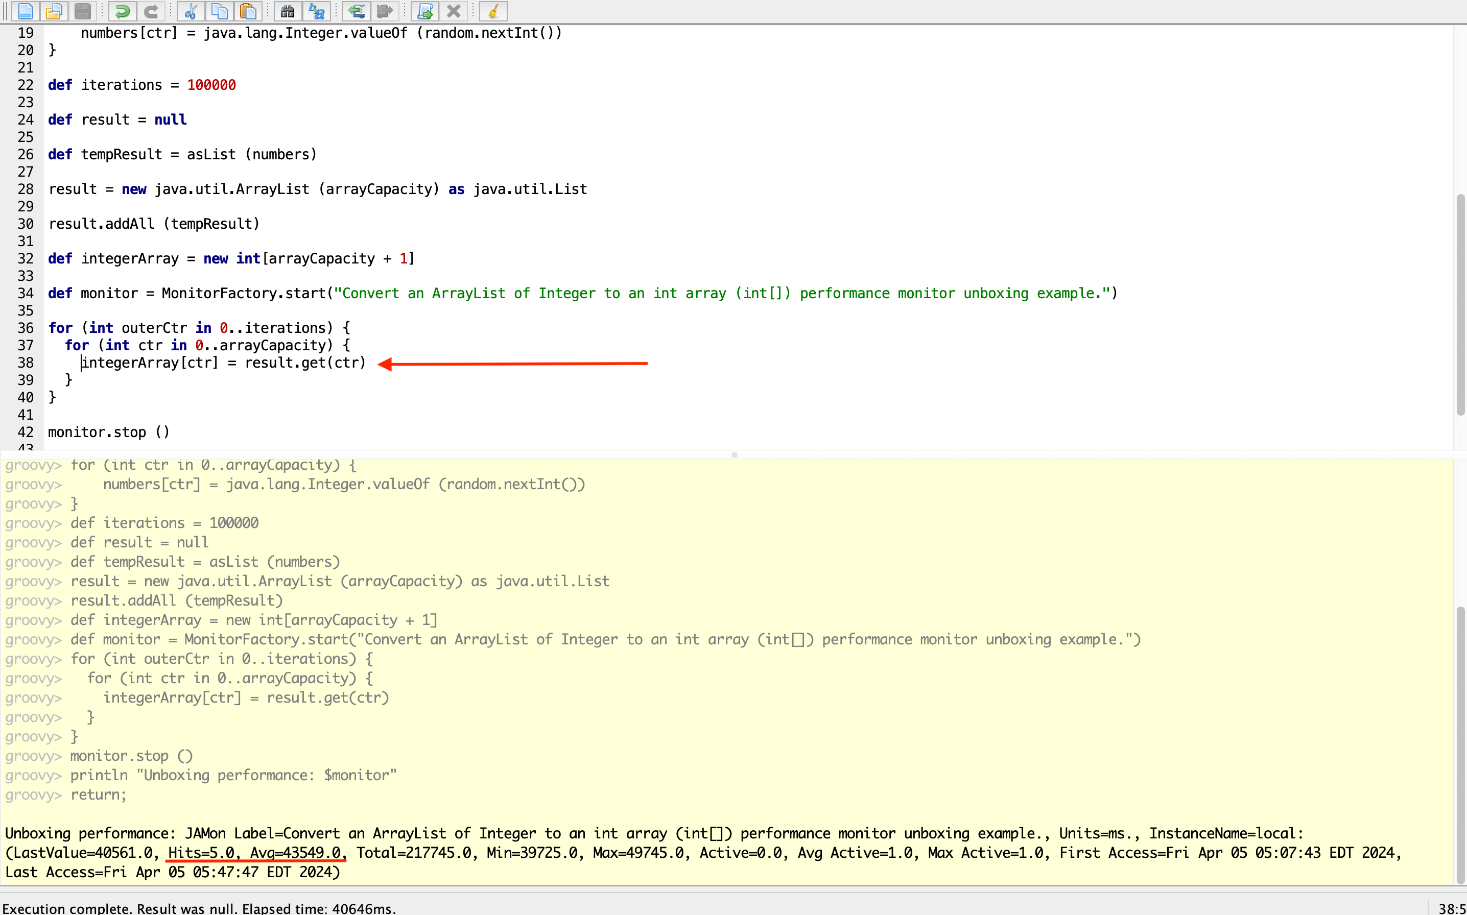Clear output with the broom icon
This screenshot has width=1467, height=915.
[x=493, y=11]
